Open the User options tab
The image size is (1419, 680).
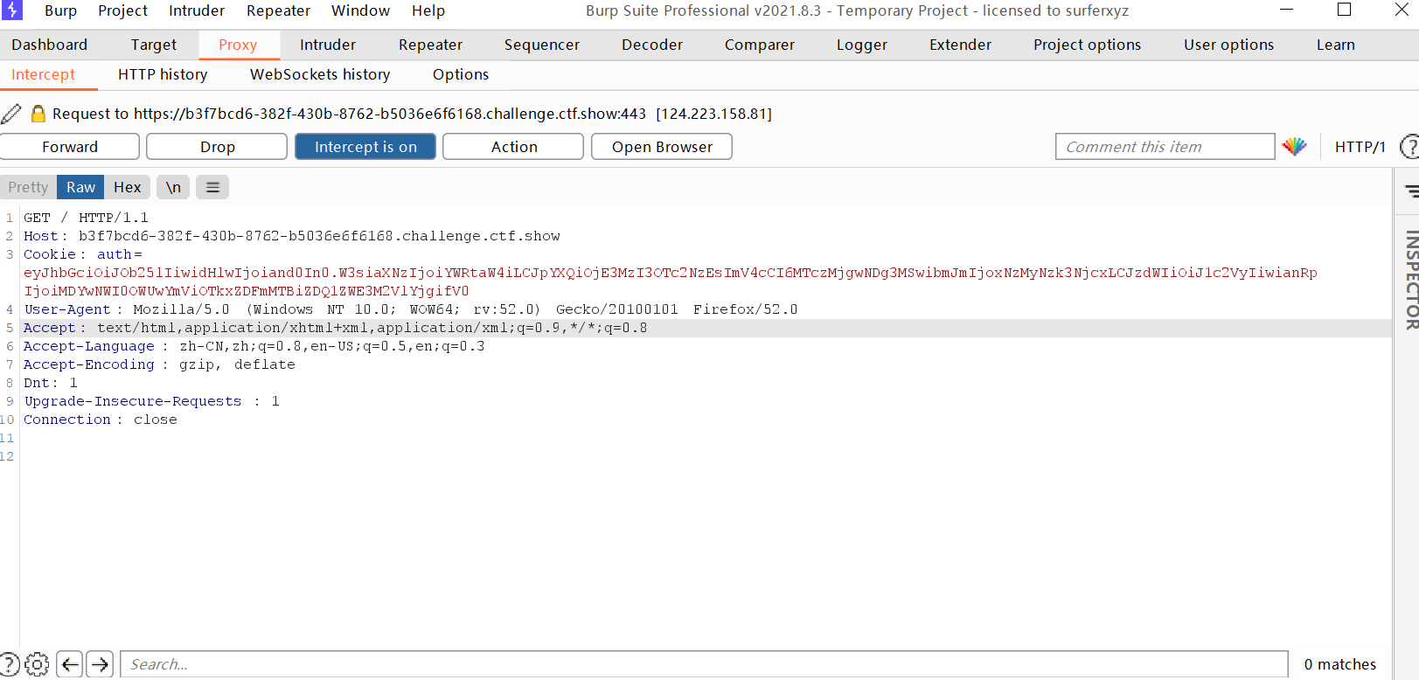coord(1228,45)
